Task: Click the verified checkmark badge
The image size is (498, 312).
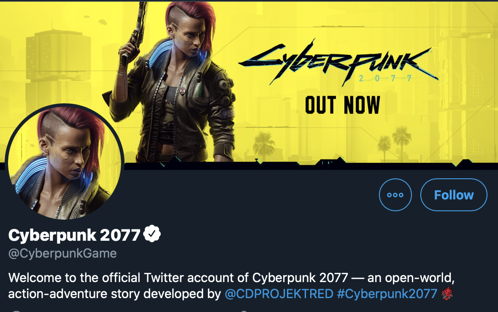Action: point(152,234)
